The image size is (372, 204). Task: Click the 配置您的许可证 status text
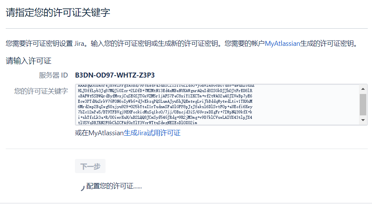click(114, 186)
